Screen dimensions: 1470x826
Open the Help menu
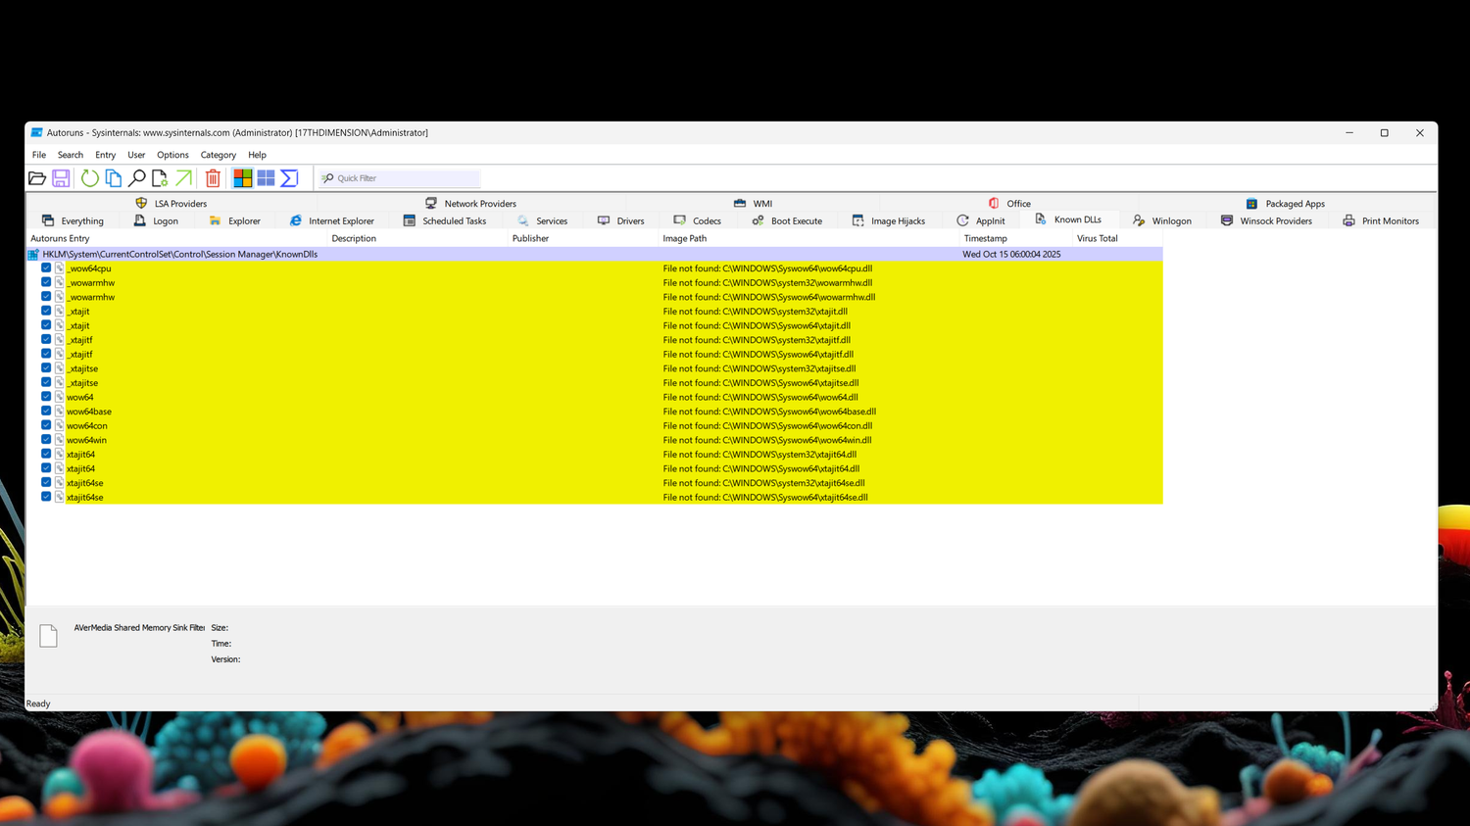(x=257, y=155)
